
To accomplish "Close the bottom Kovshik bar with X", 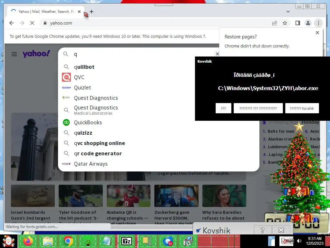I will [x=281, y=230].
